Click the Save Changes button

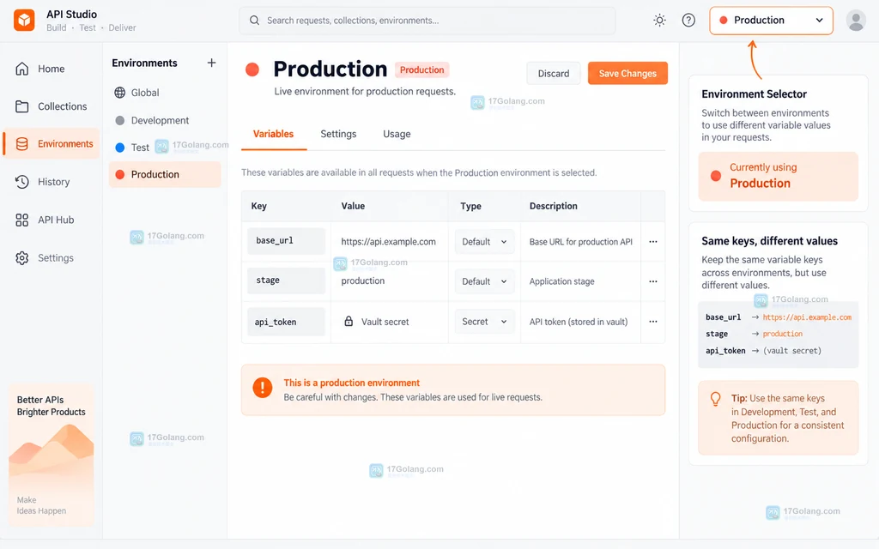pos(627,74)
